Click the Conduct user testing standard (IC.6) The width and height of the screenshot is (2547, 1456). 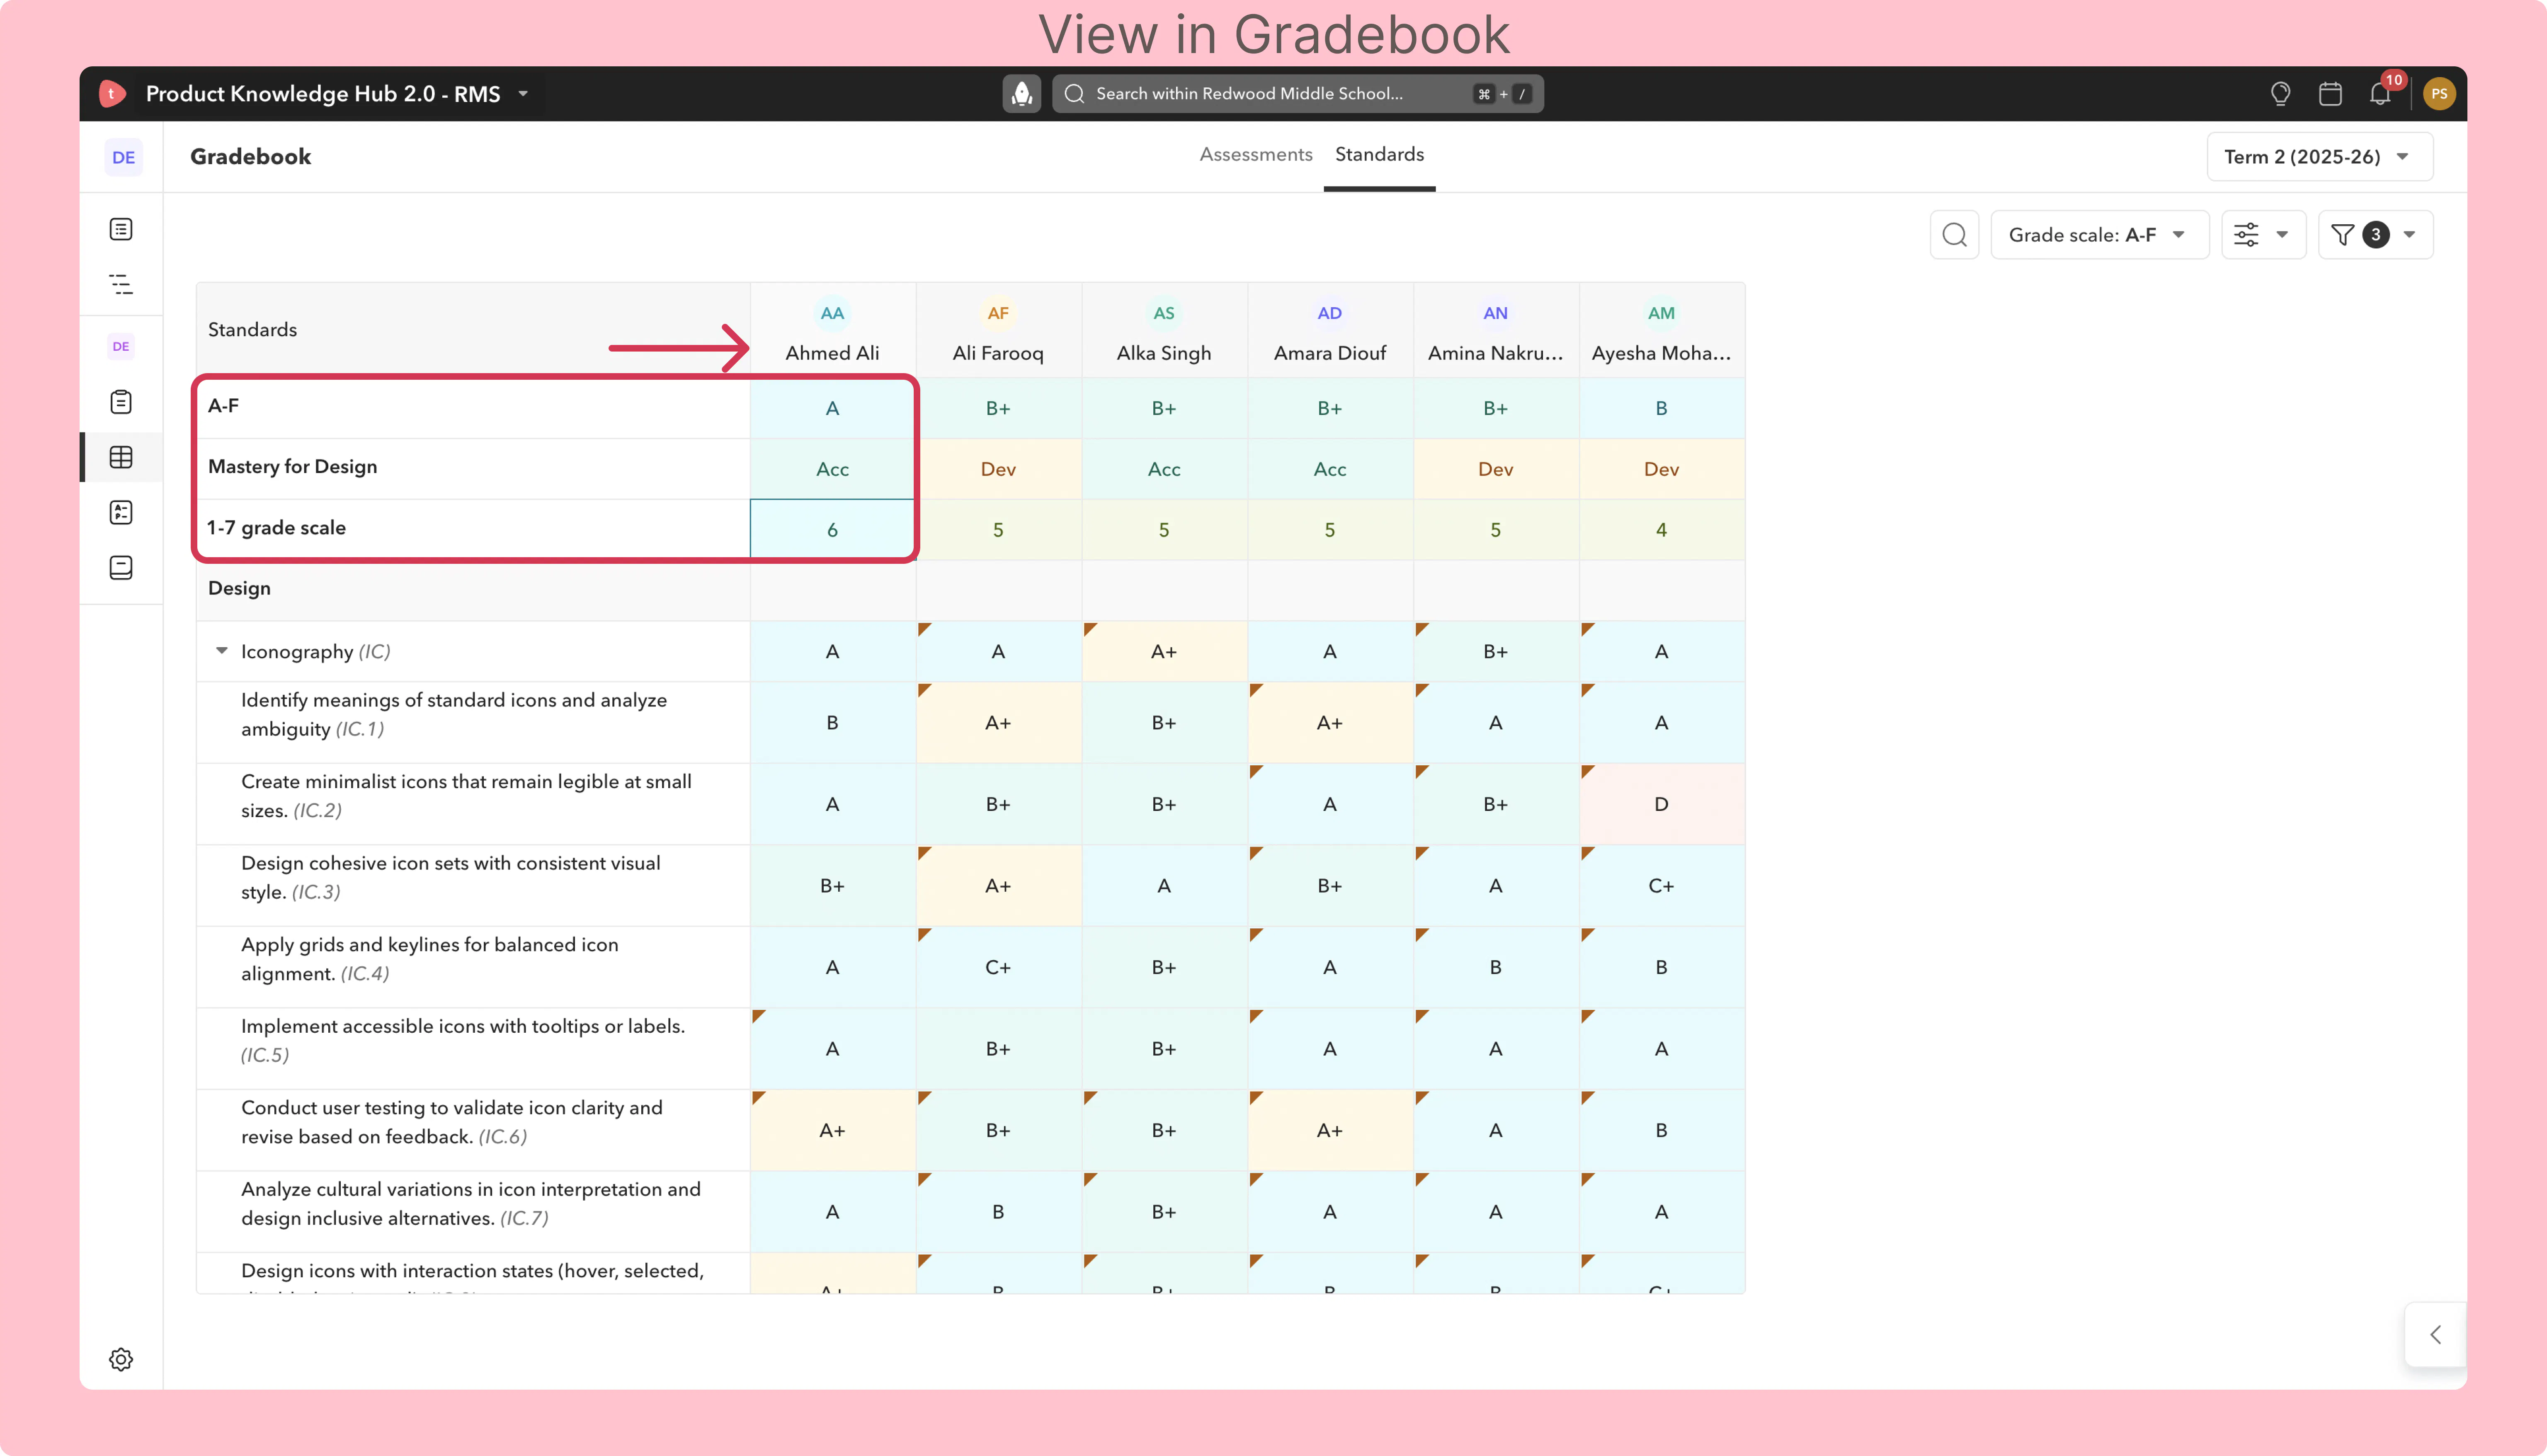(452, 1122)
